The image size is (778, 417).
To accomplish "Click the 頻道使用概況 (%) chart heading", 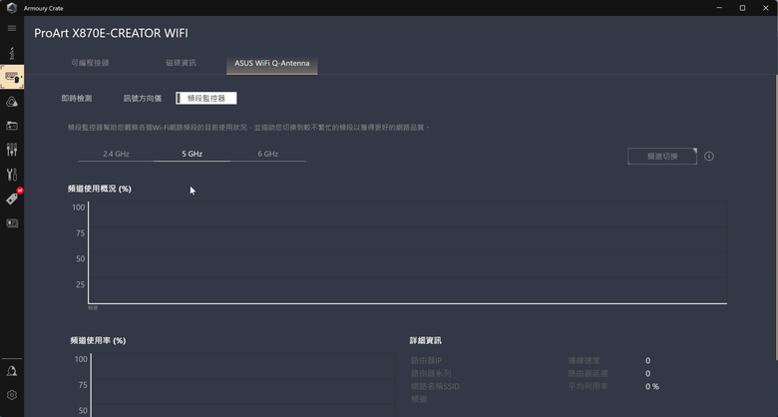I will pyautogui.click(x=99, y=189).
